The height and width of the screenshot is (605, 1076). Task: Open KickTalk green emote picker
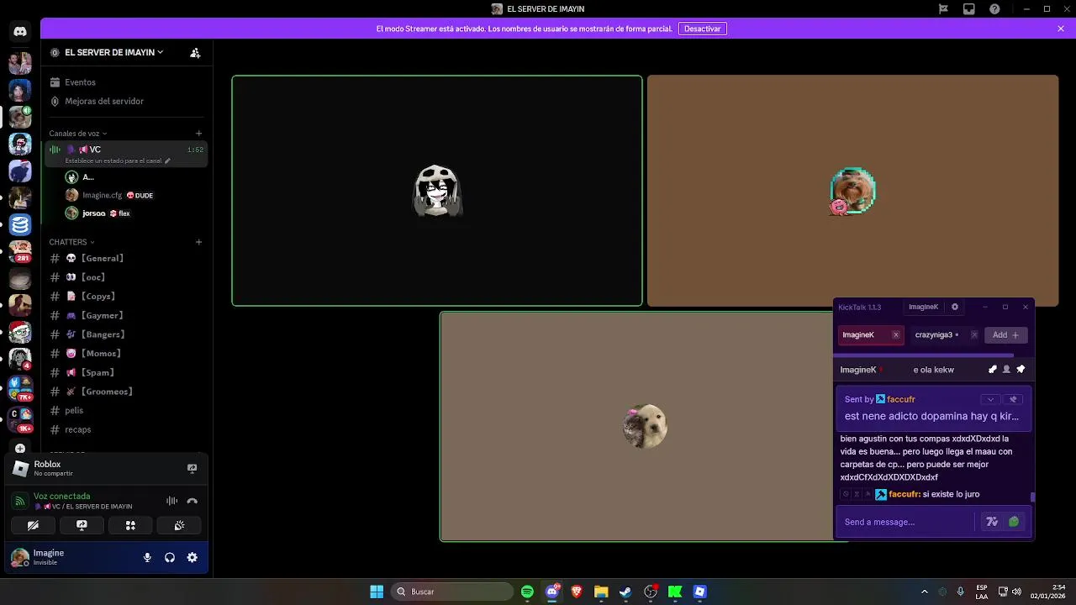[1014, 522]
